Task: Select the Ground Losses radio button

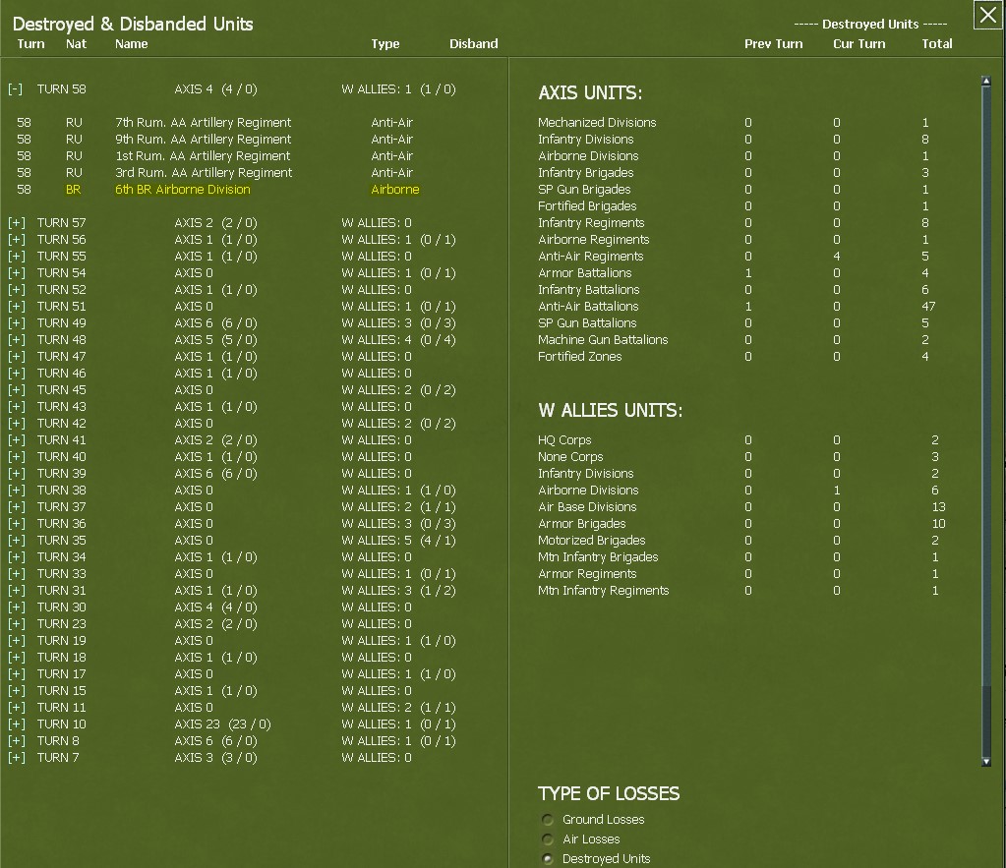Action: click(548, 819)
